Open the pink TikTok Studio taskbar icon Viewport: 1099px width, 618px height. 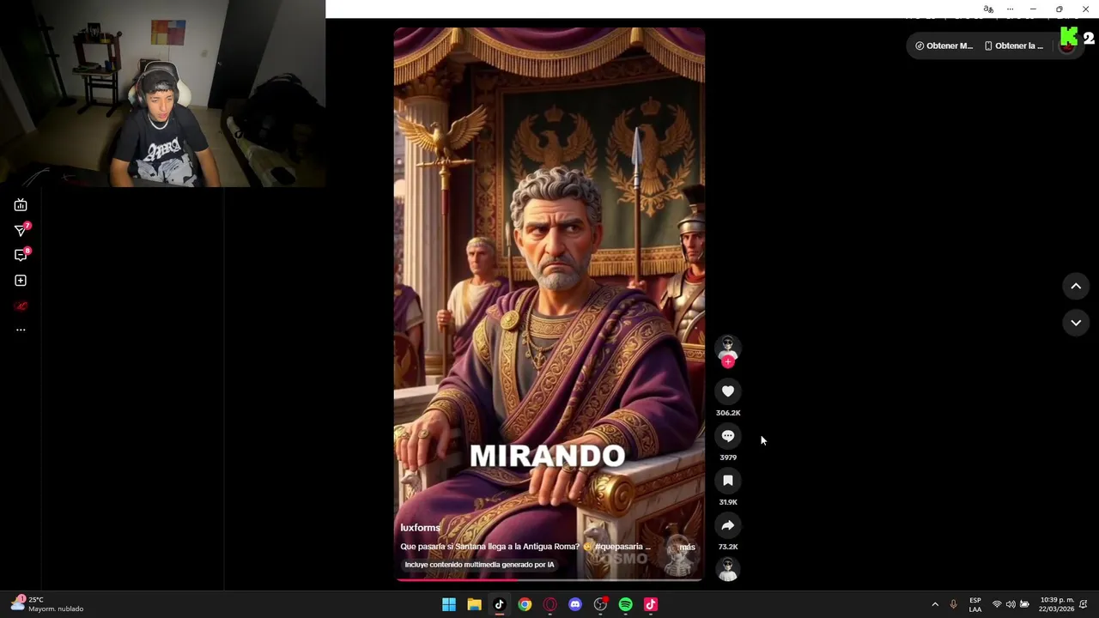(651, 604)
